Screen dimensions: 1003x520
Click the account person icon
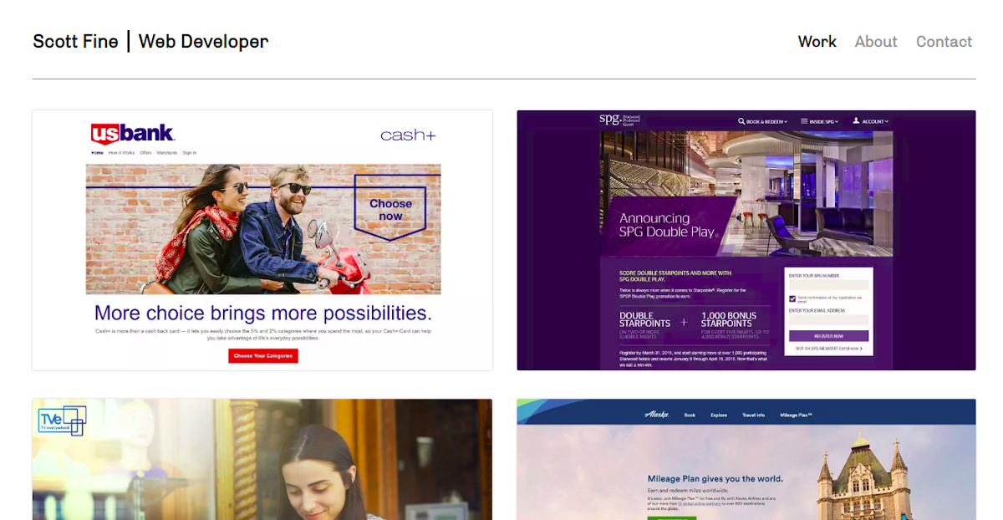click(856, 121)
